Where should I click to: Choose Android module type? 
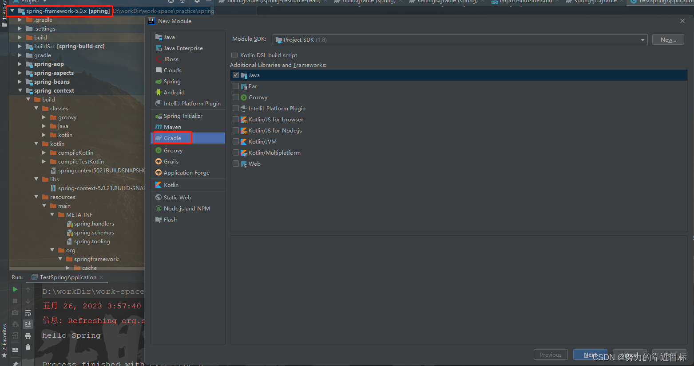tap(188, 93)
